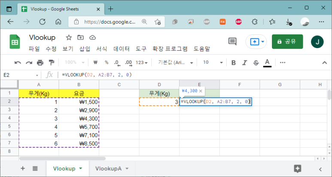Click the horizontal scrollbar thumb

(x=62, y=159)
